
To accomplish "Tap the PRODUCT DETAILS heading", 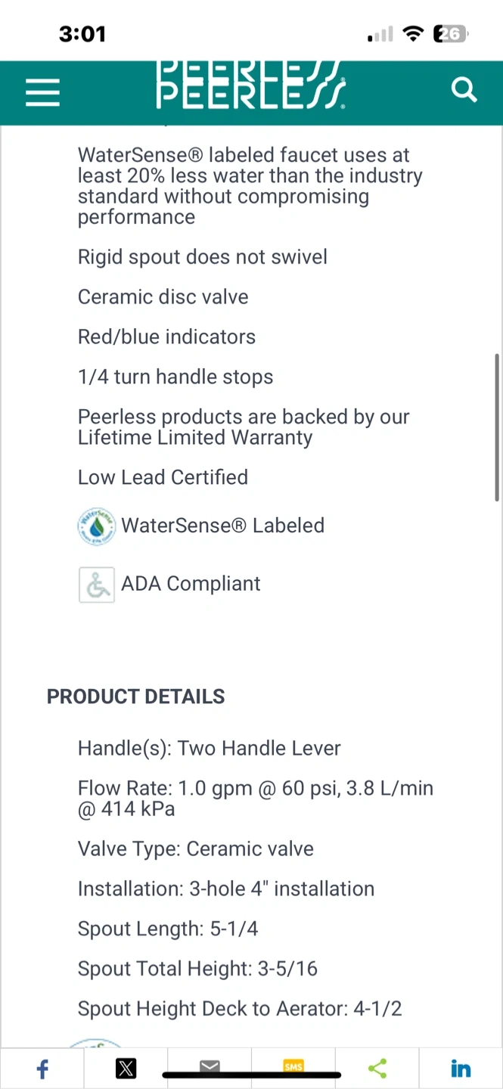I will (136, 697).
